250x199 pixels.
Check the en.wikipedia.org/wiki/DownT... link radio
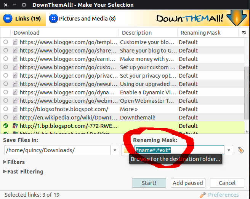[6, 117]
